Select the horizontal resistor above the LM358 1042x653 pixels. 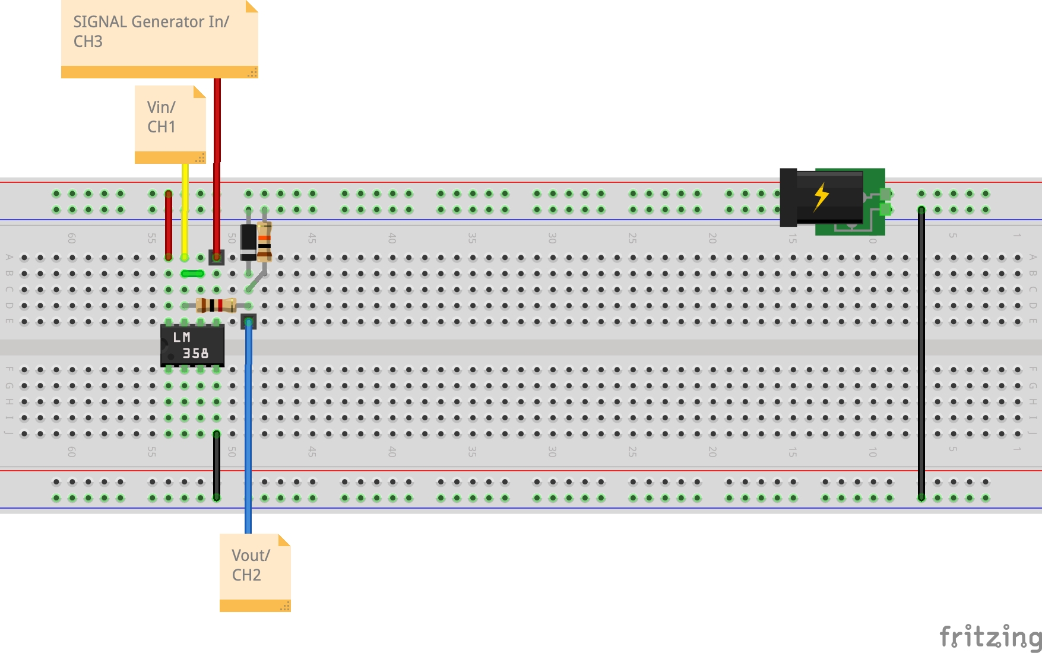(x=216, y=306)
